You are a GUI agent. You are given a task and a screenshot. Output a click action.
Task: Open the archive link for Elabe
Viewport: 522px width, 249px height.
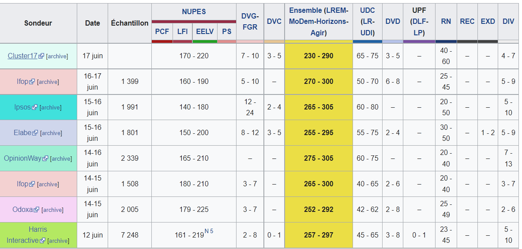(52, 133)
